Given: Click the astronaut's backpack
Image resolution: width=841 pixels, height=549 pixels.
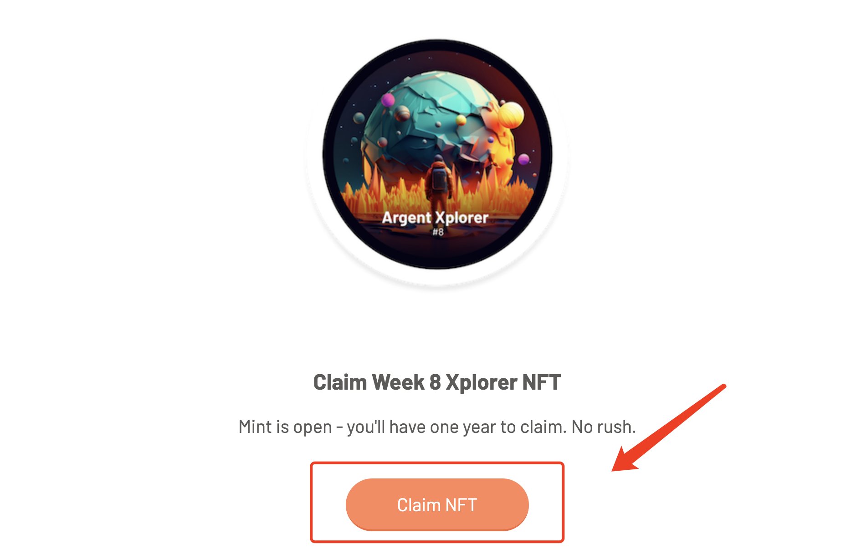Looking at the screenshot, I should coord(439,178).
